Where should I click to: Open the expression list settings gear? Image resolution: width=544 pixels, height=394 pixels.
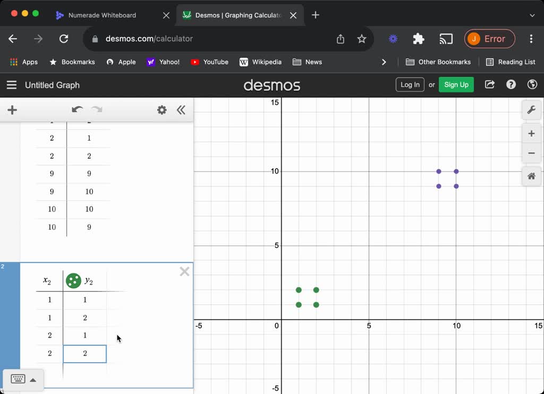coord(162,110)
